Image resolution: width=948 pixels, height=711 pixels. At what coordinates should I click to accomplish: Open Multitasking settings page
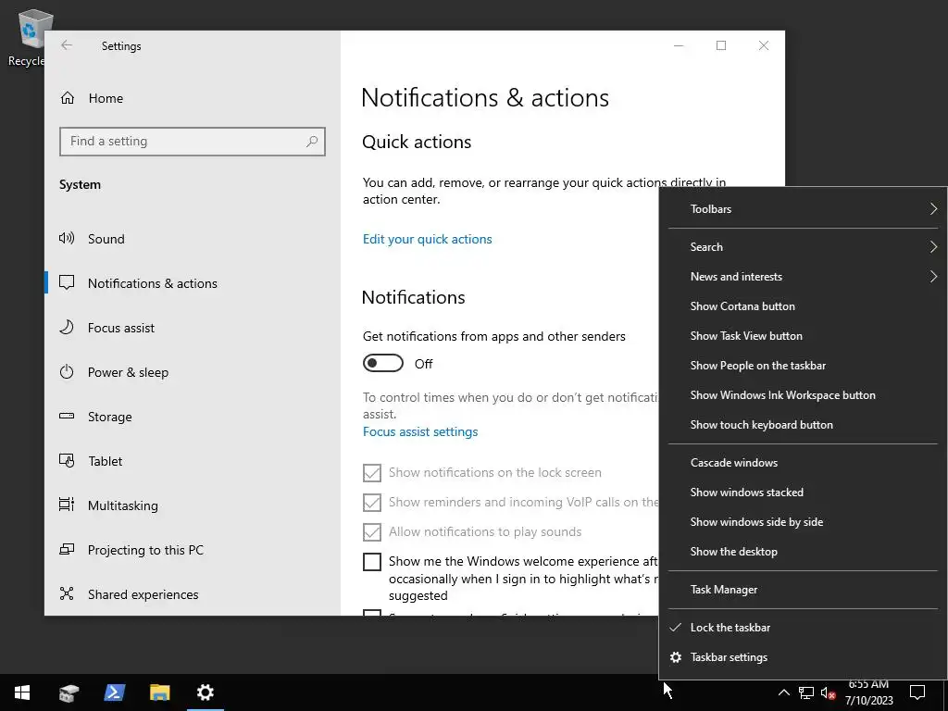[193, 505]
